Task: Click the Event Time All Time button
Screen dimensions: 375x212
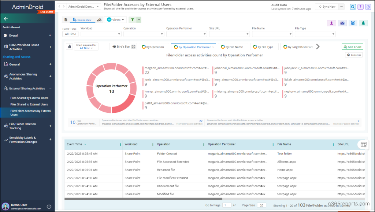Action: [x=70, y=34]
